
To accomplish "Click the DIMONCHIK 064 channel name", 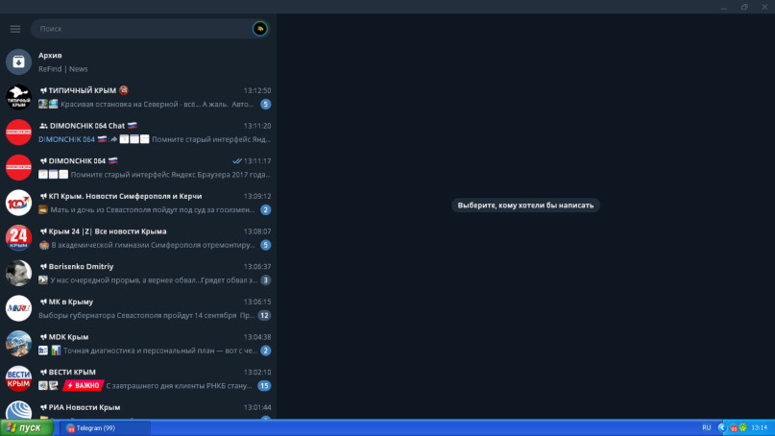I will tap(77, 160).
